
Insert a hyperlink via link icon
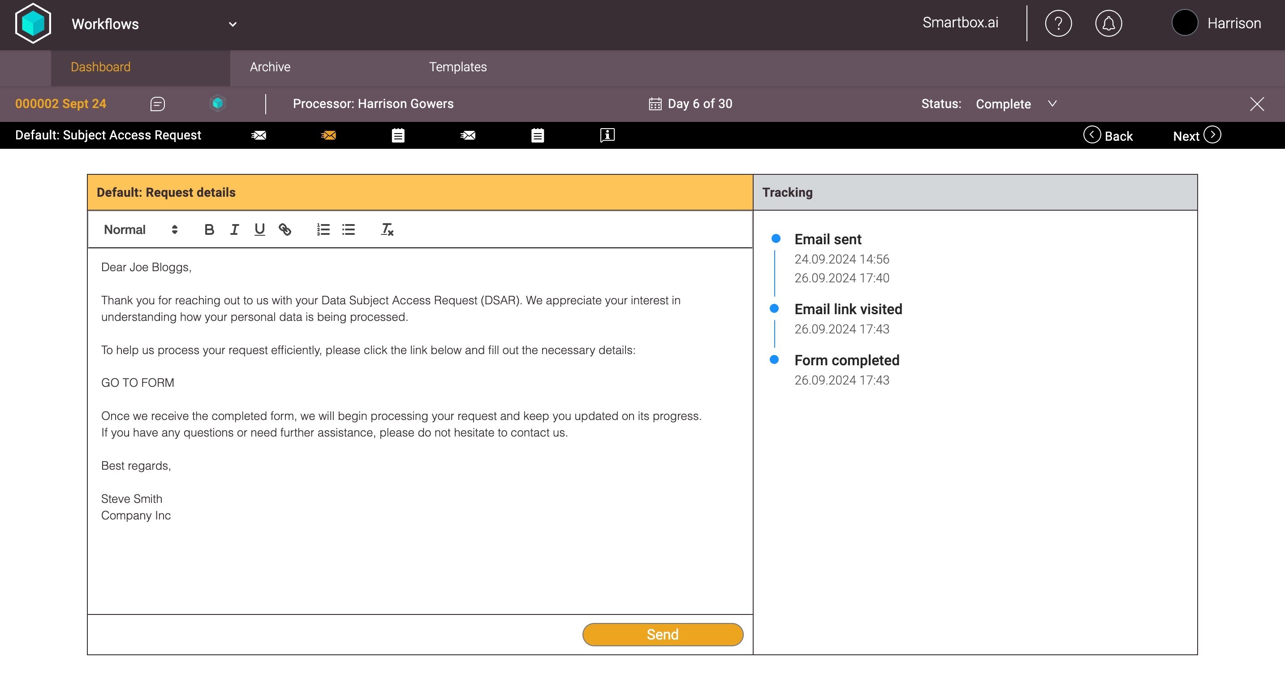285,229
